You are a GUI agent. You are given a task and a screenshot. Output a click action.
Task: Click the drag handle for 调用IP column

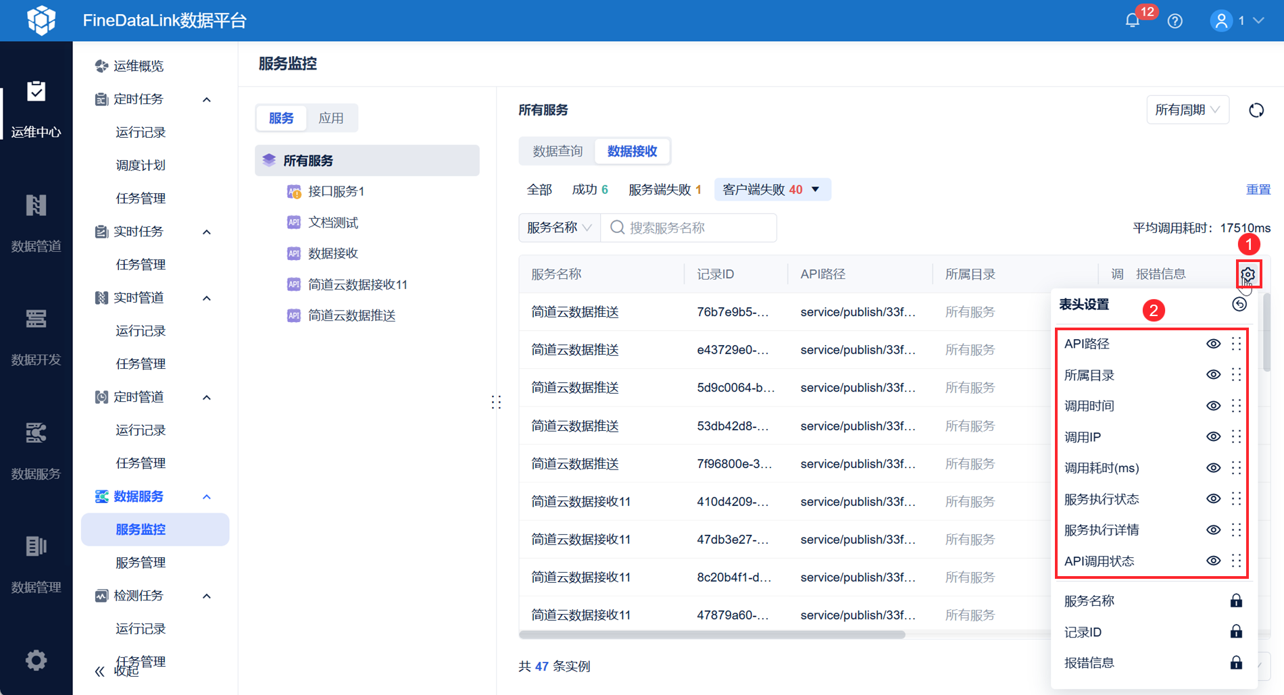(x=1236, y=437)
